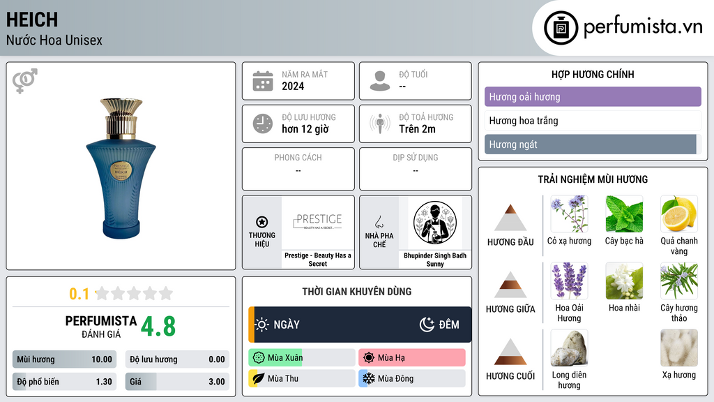The width and height of the screenshot is (714, 402).
Task: Click the calendar icon beside Năm ra mắt
Action: (263, 81)
